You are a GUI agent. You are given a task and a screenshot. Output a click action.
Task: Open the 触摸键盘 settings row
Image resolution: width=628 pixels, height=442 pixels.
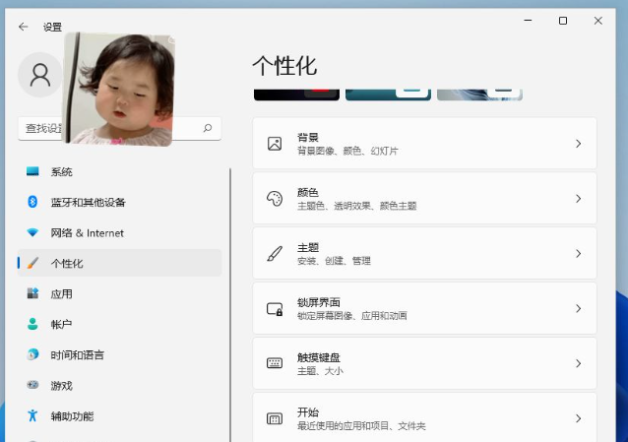point(424,363)
